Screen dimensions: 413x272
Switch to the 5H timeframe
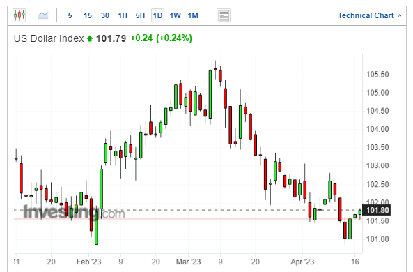tap(140, 15)
